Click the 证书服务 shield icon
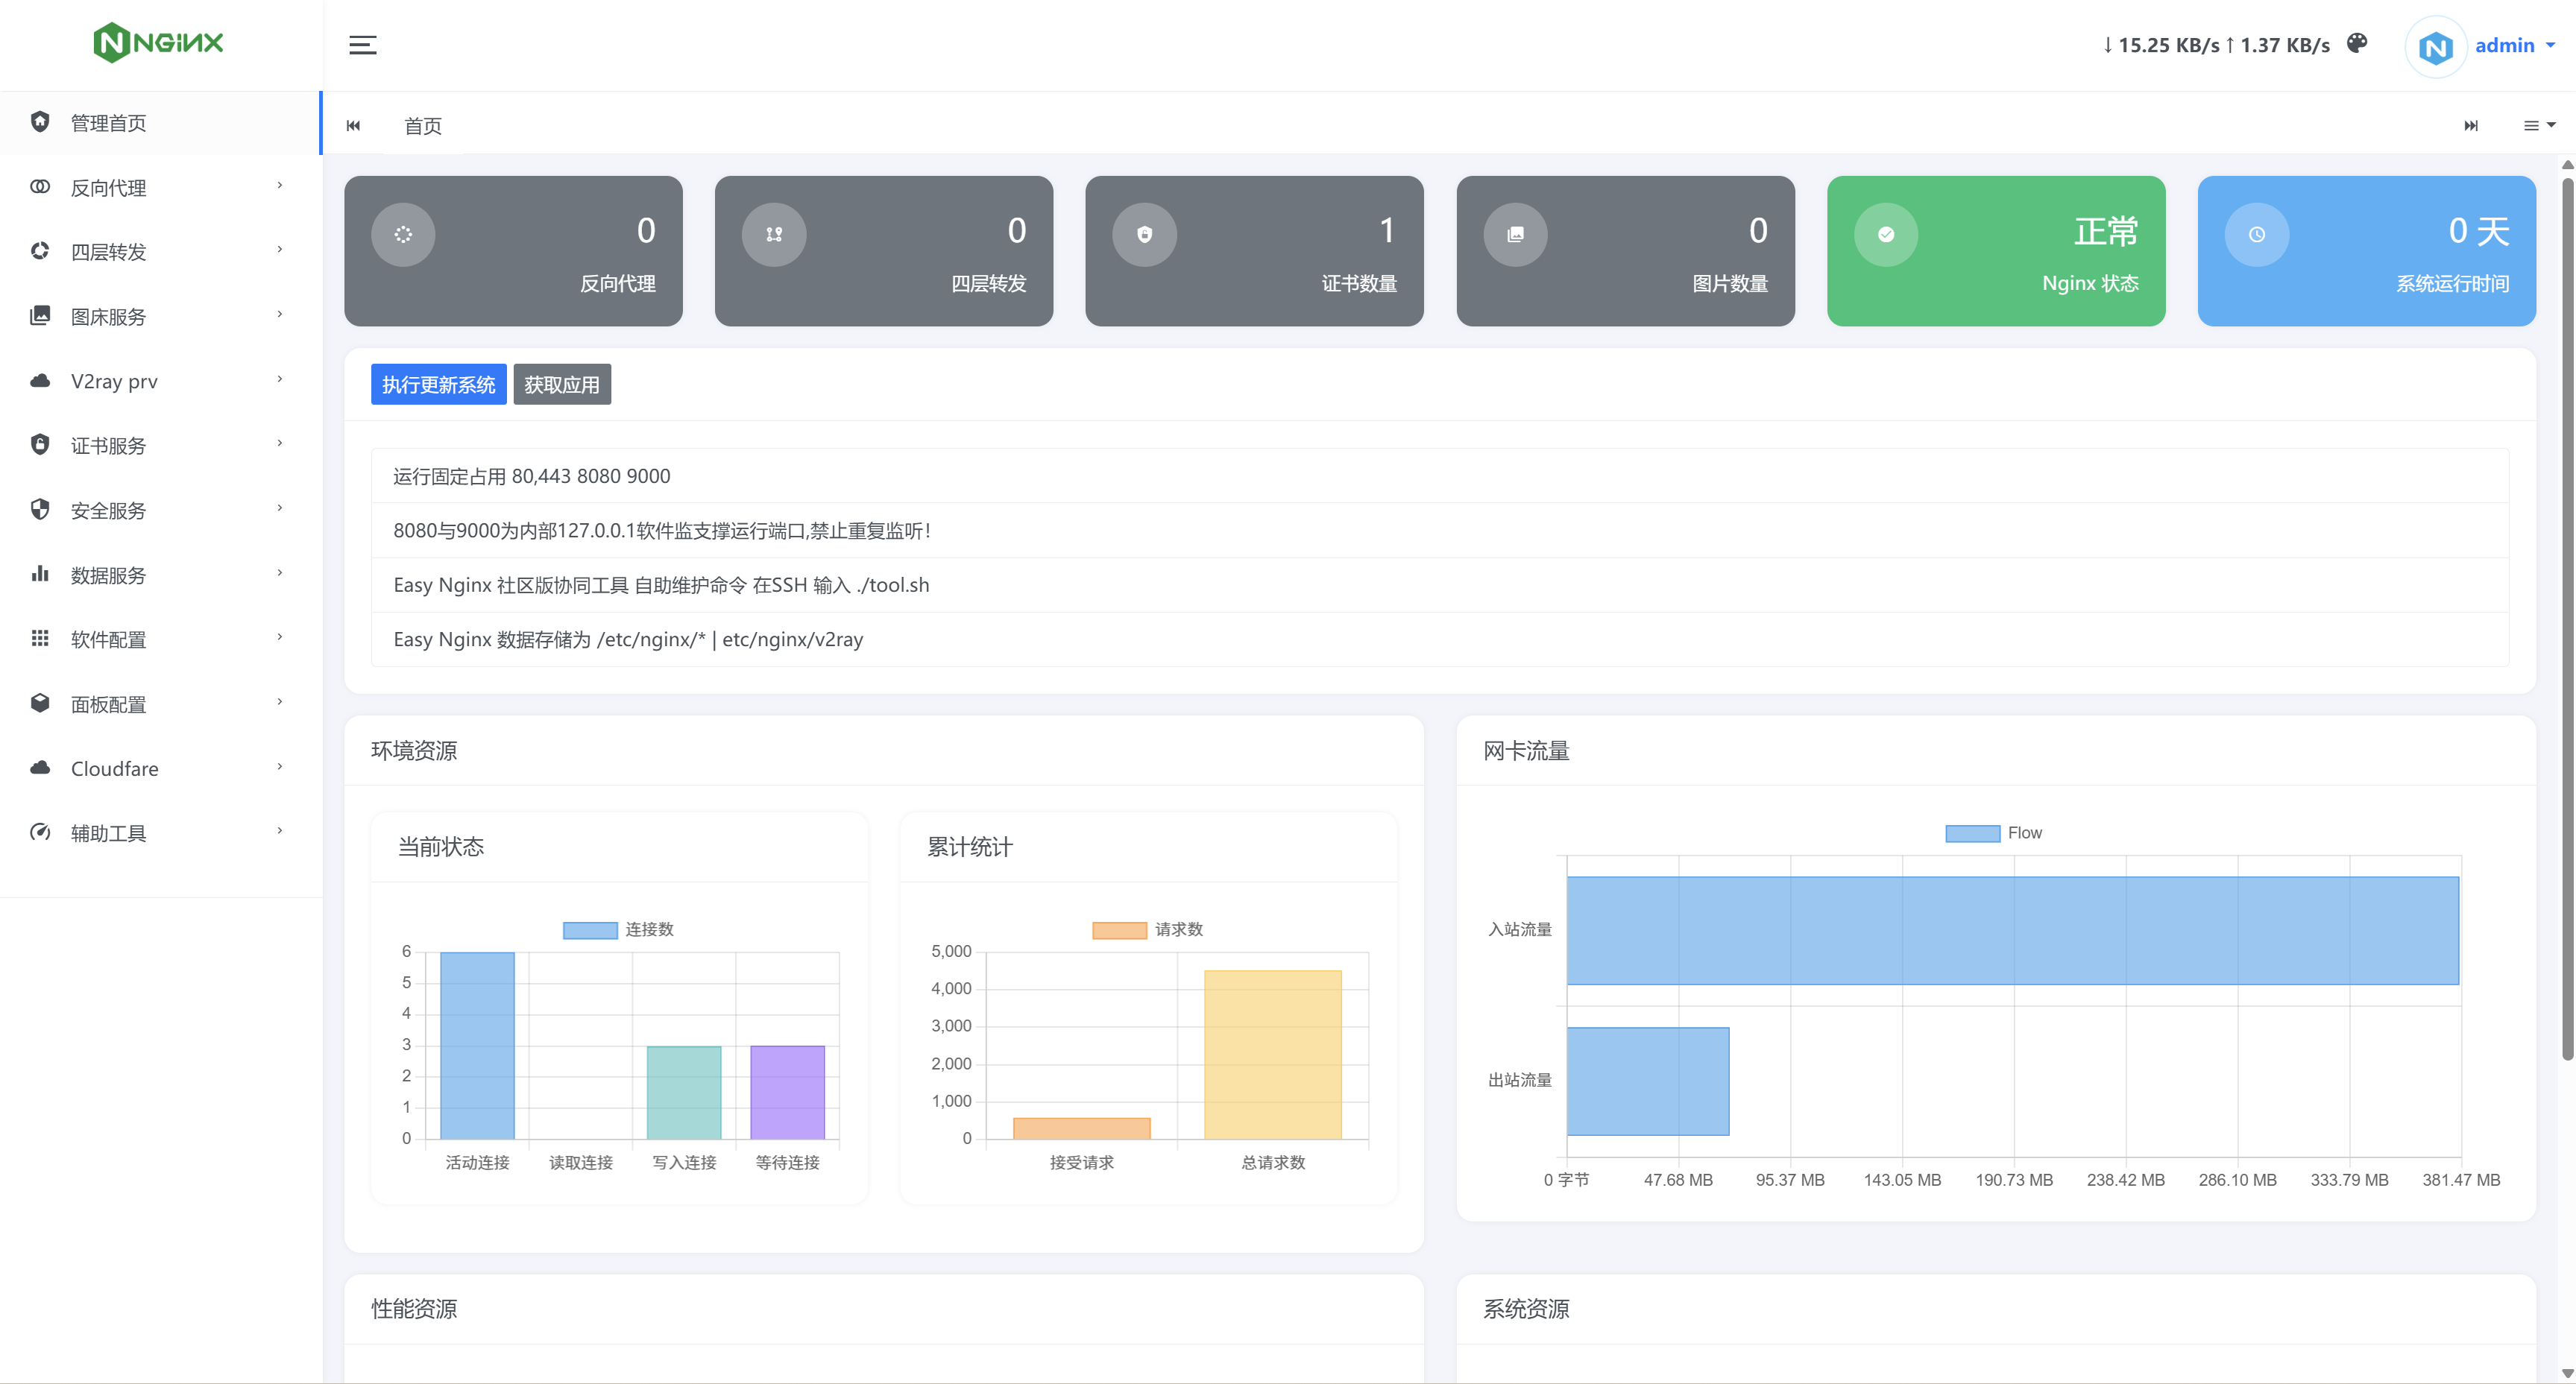Image resolution: width=2576 pixels, height=1384 pixels. click(40, 445)
